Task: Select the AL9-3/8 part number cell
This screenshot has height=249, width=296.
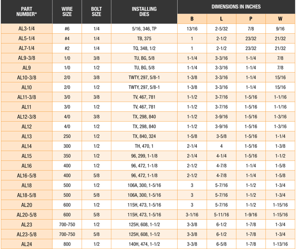Action: pos(27,58)
